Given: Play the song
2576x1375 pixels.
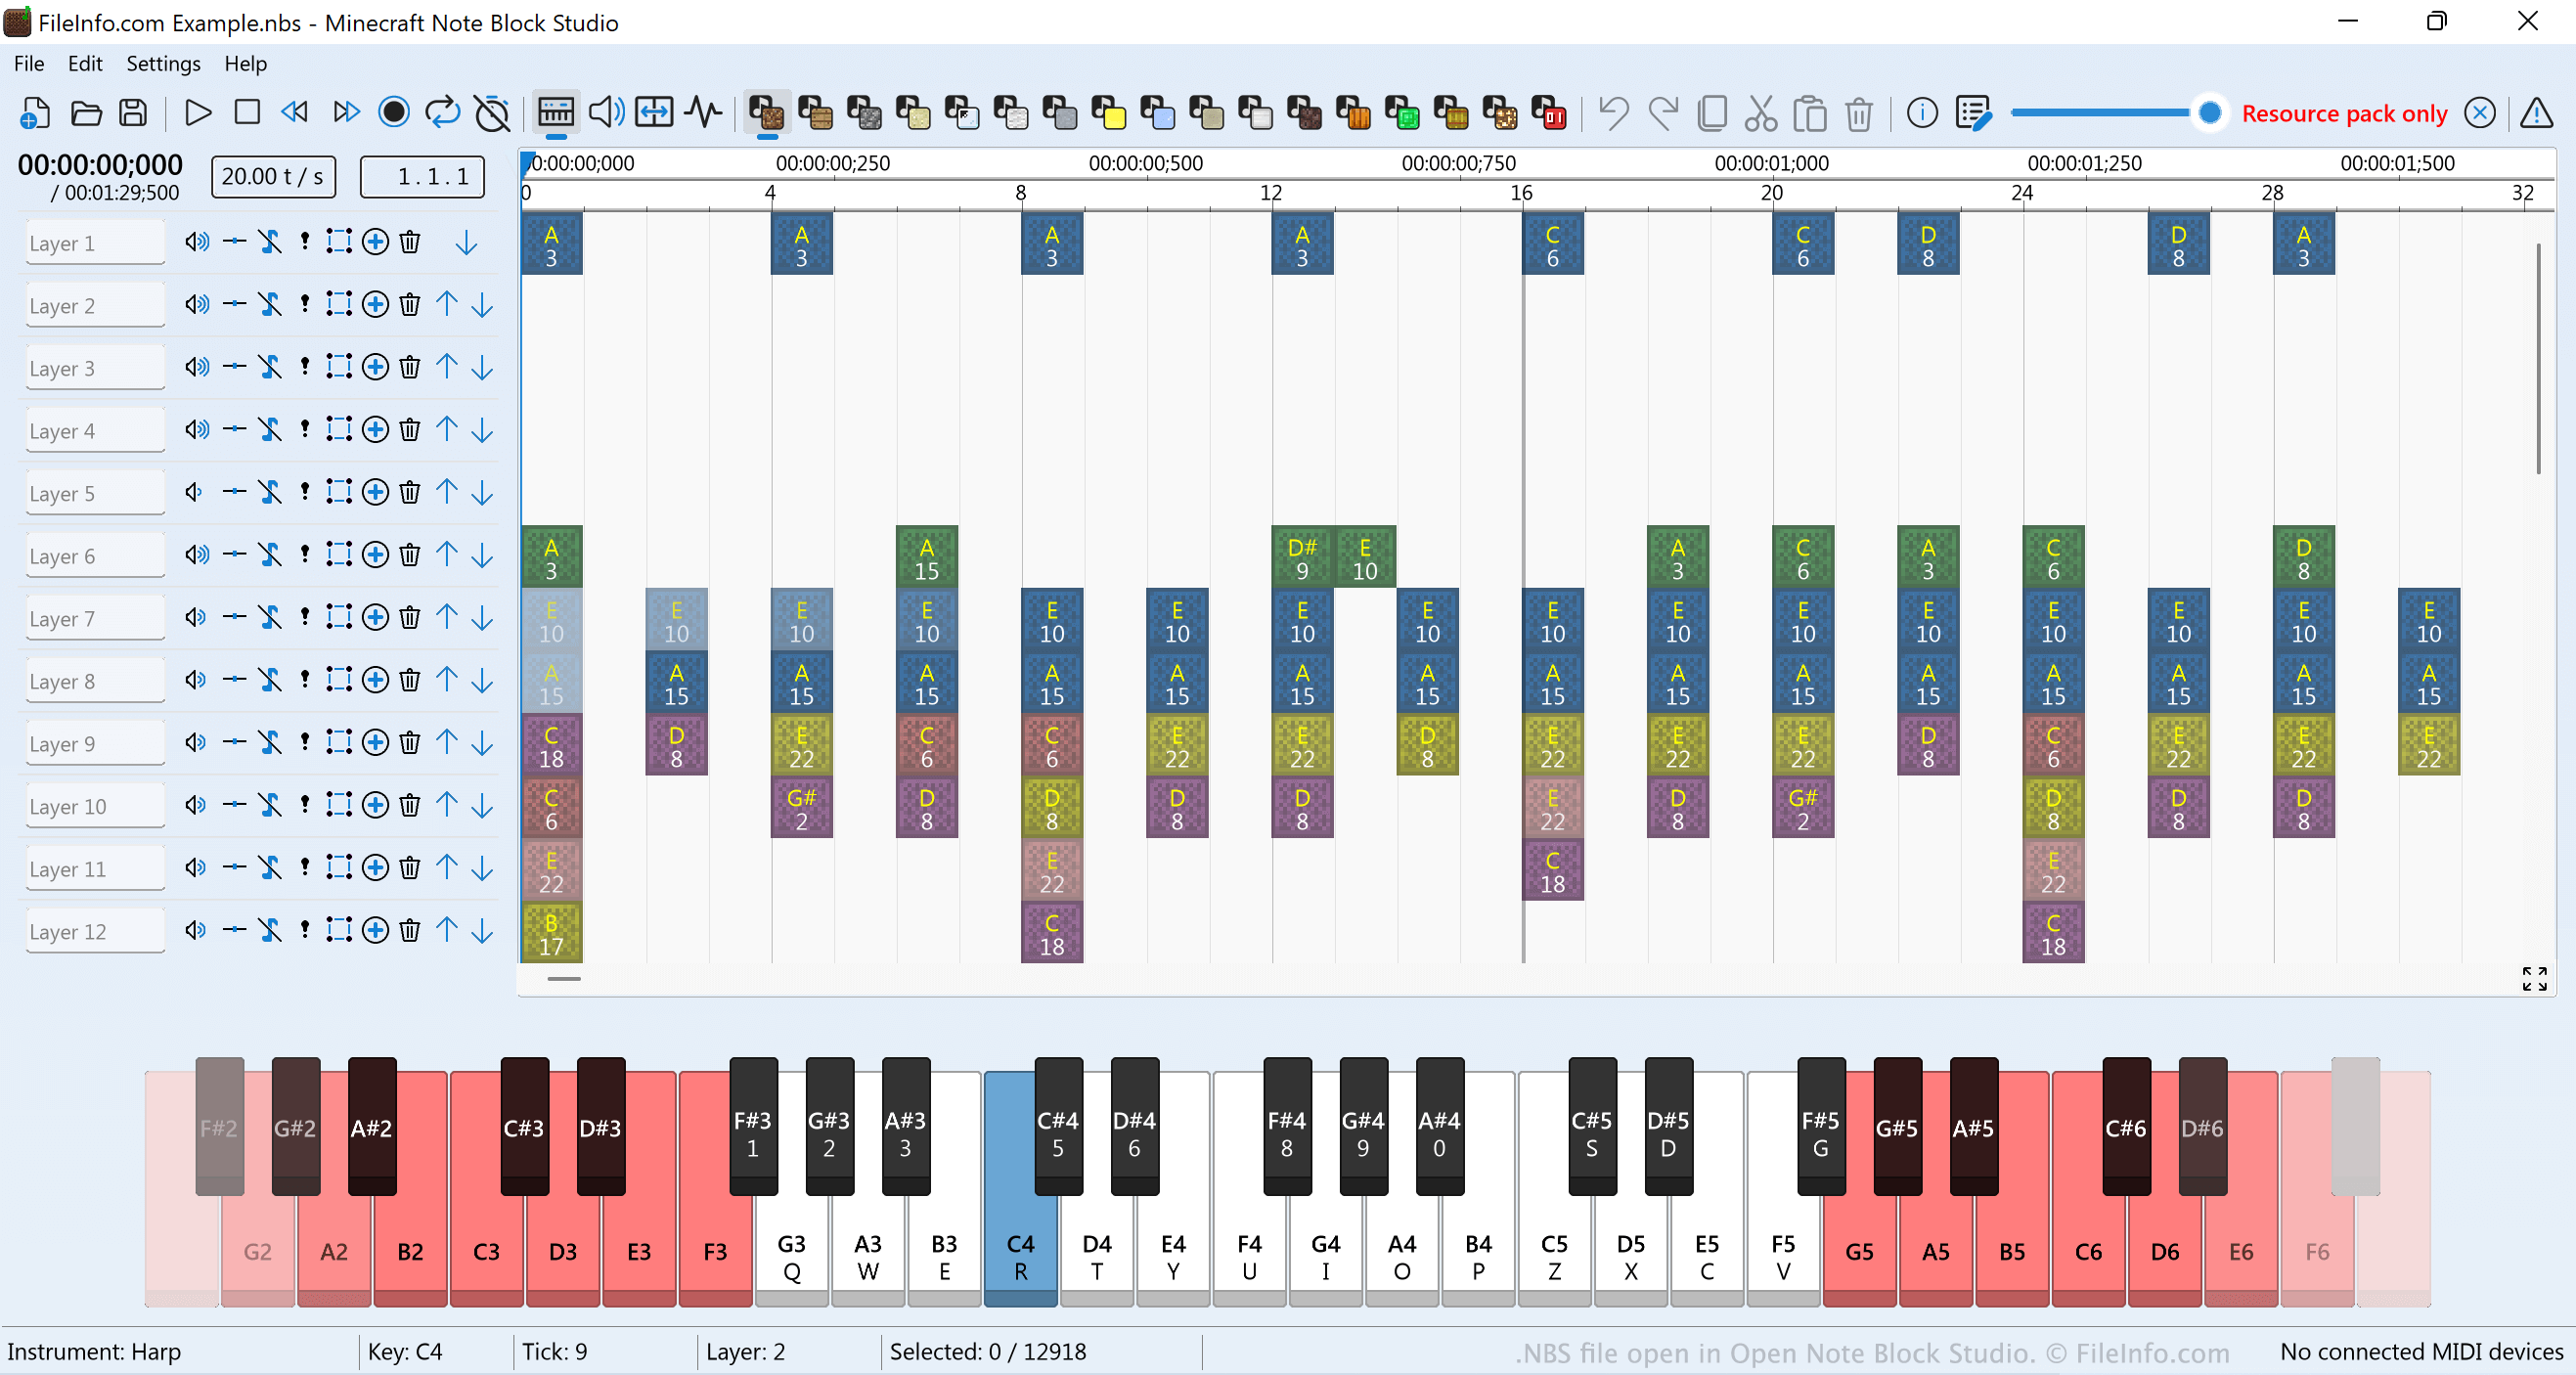Looking at the screenshot, I should click(x=198, y=113).
